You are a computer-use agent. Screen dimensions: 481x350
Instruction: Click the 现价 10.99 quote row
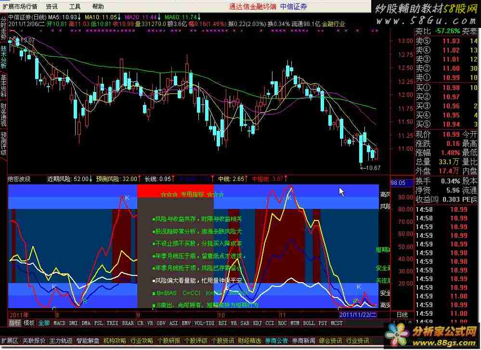pos(438,134)
